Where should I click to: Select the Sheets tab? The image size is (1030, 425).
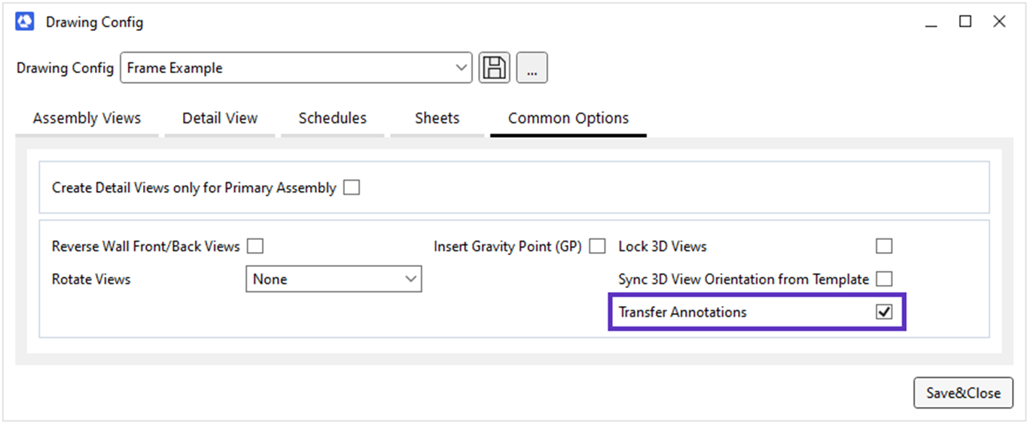[x=437, y=118]
